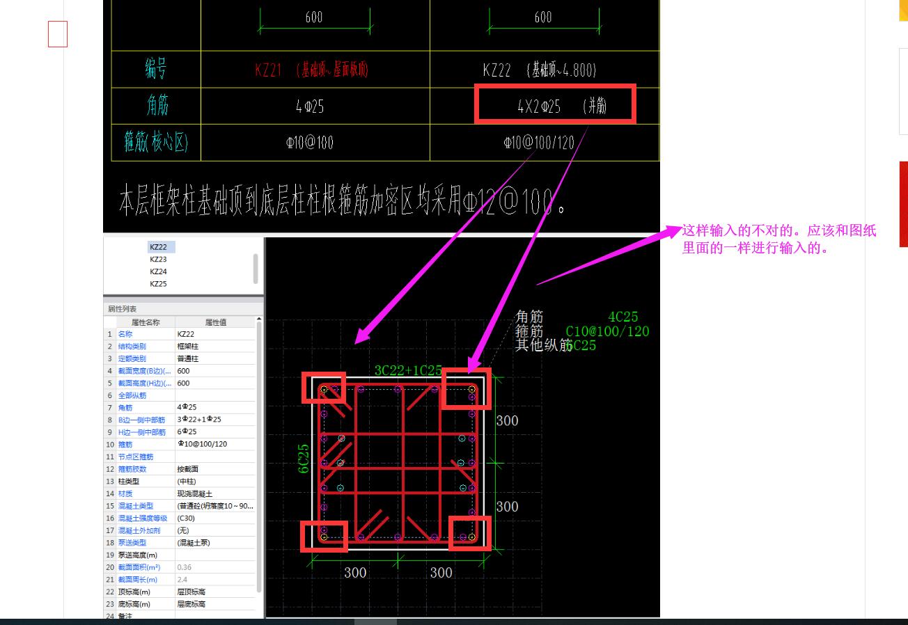
Task: Edit the 底标高(m) value 层底标高
Action: (216, 604)
